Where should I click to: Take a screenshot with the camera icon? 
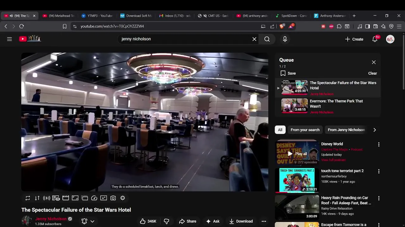[x=113, y=198]
